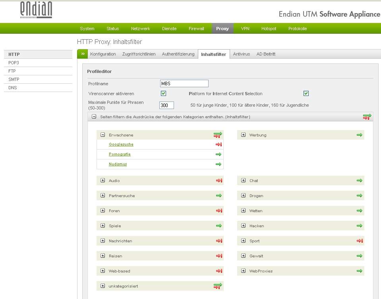381x299 pixels.
Task: Toggle the green arrow for Chat
Action: pos(360,180)
